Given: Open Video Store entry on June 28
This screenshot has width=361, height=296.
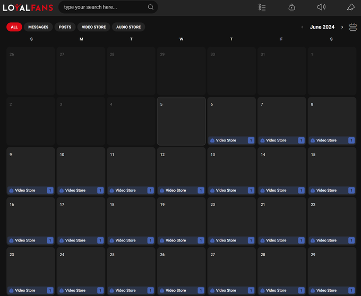Looking at the screenshot, I should point(282,291).
